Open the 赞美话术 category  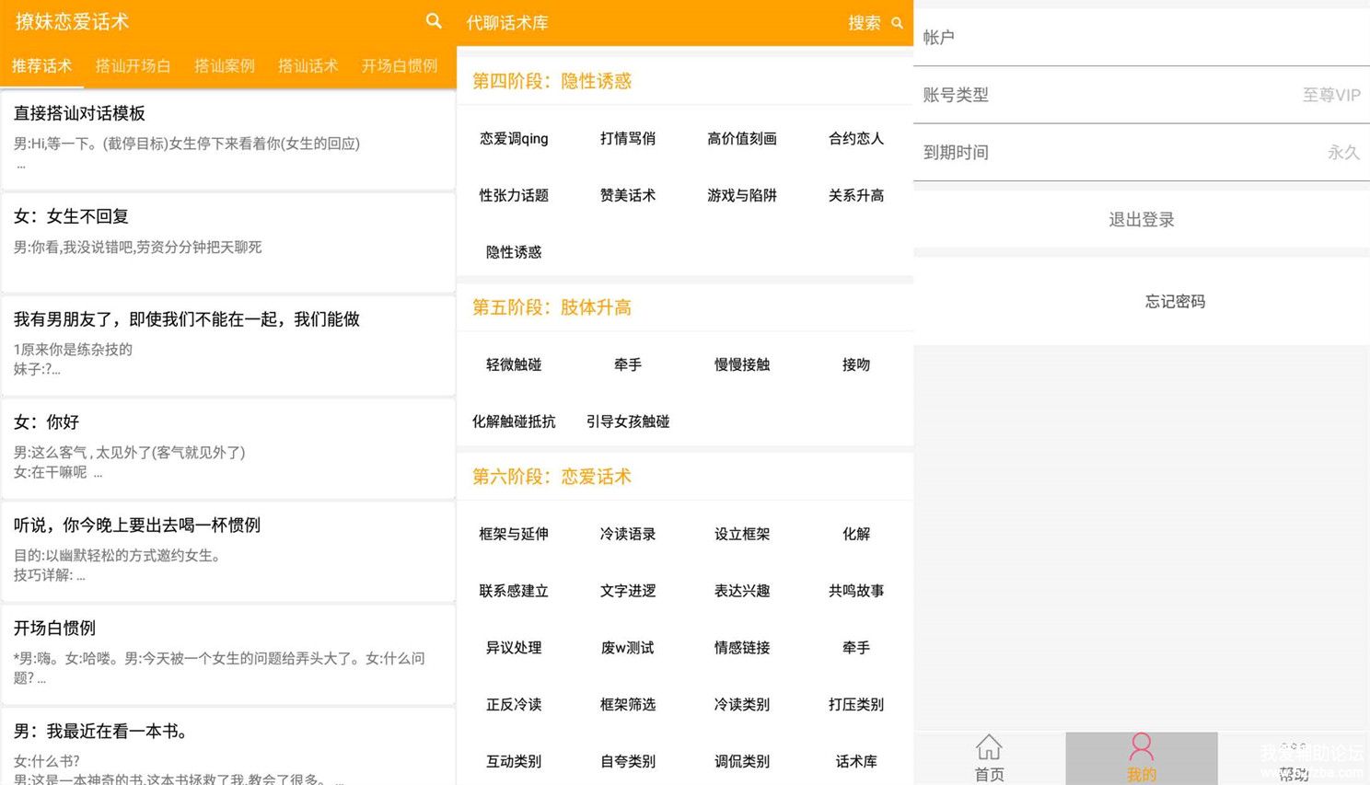pyautogui.click(x=628, y=195)
